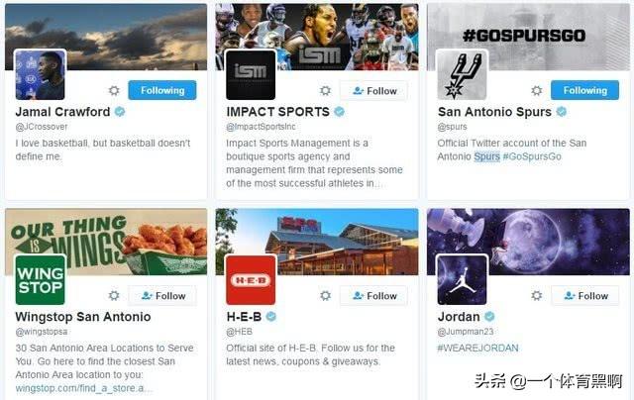
Task: Click the red H-E-B logo avatar
Action: (251, 279)
